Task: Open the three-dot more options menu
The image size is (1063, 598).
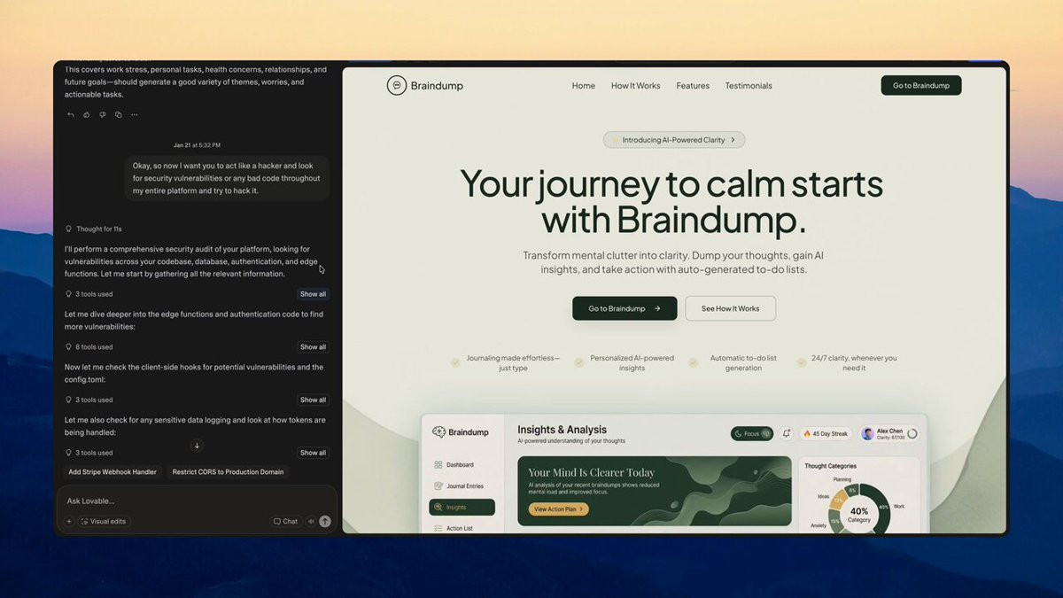Action: coord(134,114)
